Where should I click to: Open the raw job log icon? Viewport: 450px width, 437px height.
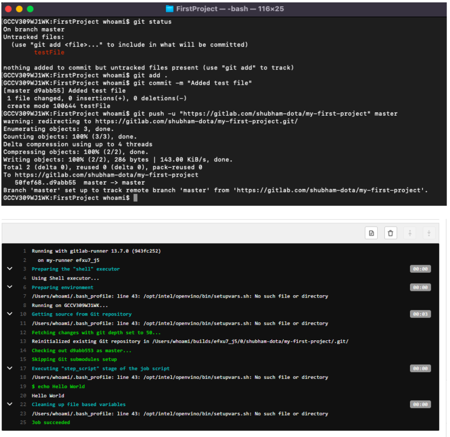click(371, 233)
